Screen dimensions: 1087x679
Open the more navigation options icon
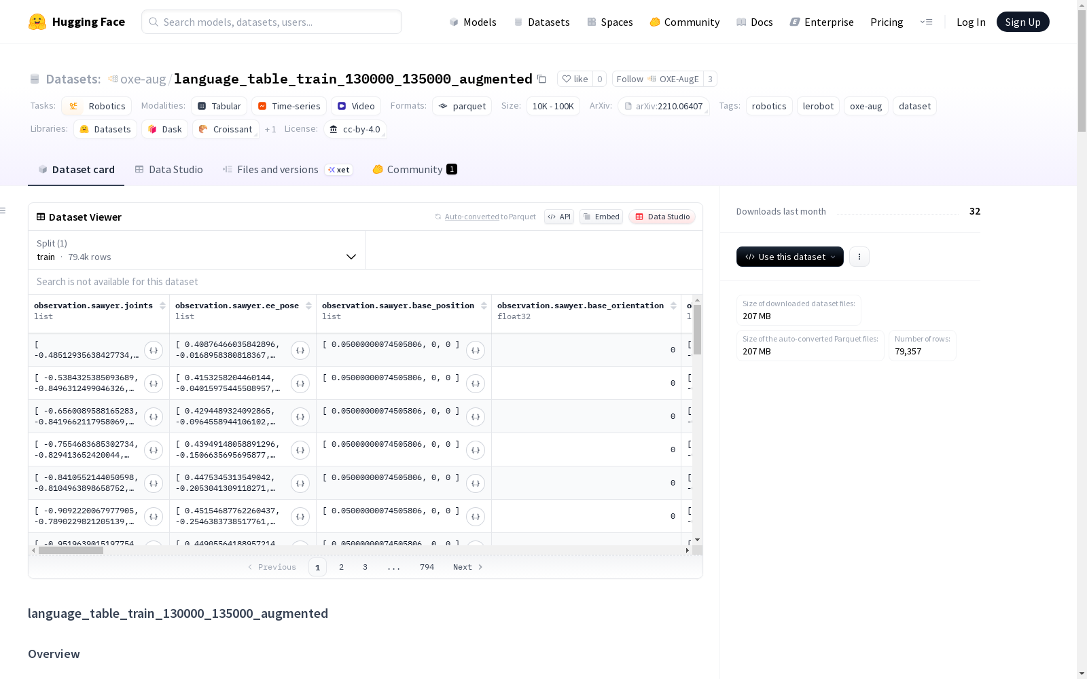(x=926, y=22)
